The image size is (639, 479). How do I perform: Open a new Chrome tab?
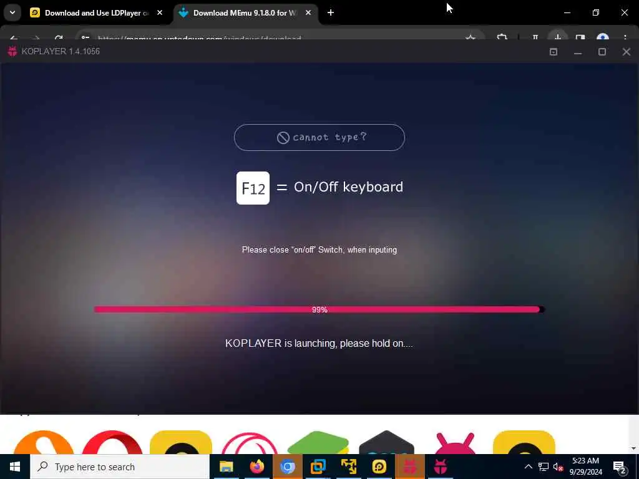pos(331,12)
